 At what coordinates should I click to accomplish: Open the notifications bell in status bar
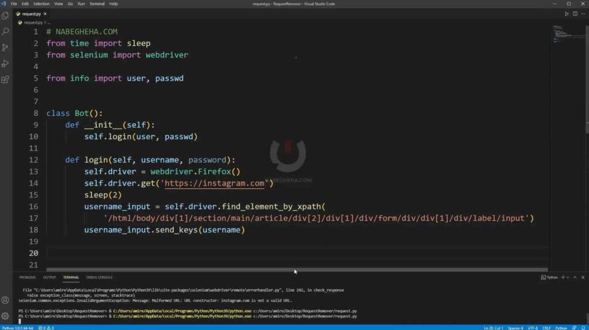point(583,328)
